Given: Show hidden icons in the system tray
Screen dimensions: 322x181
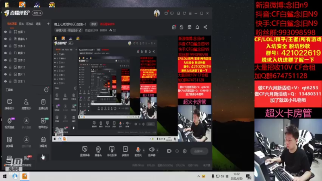Looking at the screenshot, I should (x=198, y=176).
